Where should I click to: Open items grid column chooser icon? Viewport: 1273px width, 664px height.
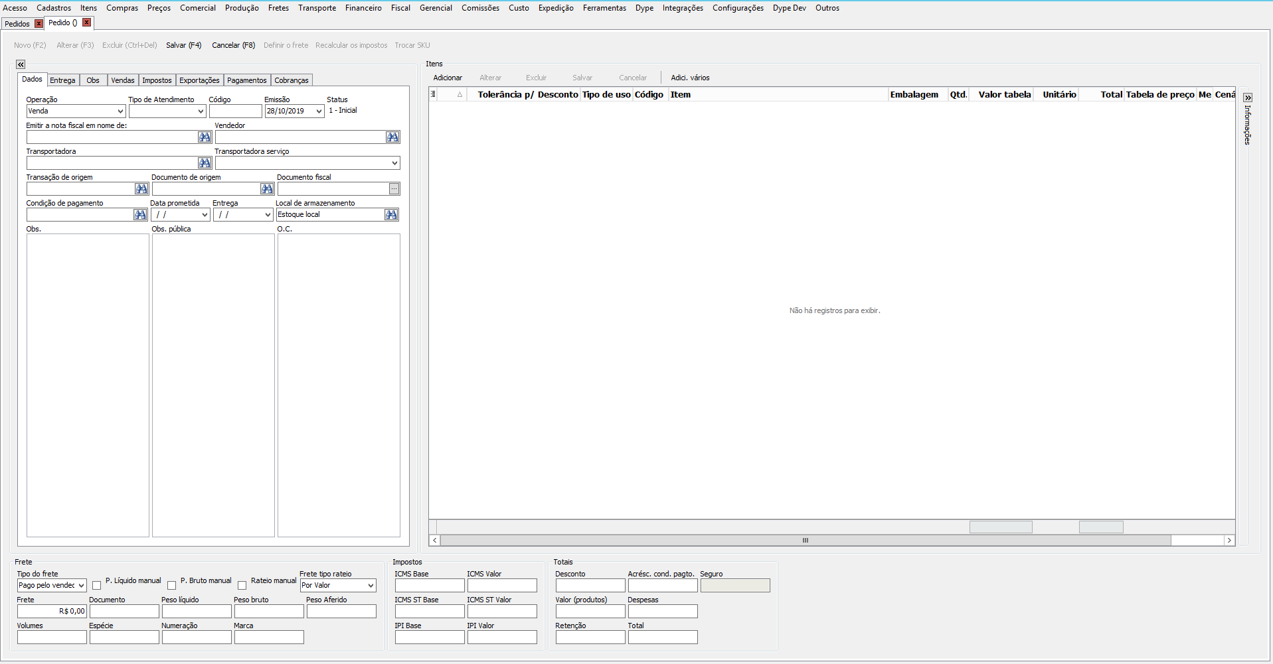[x=433, y=94]
